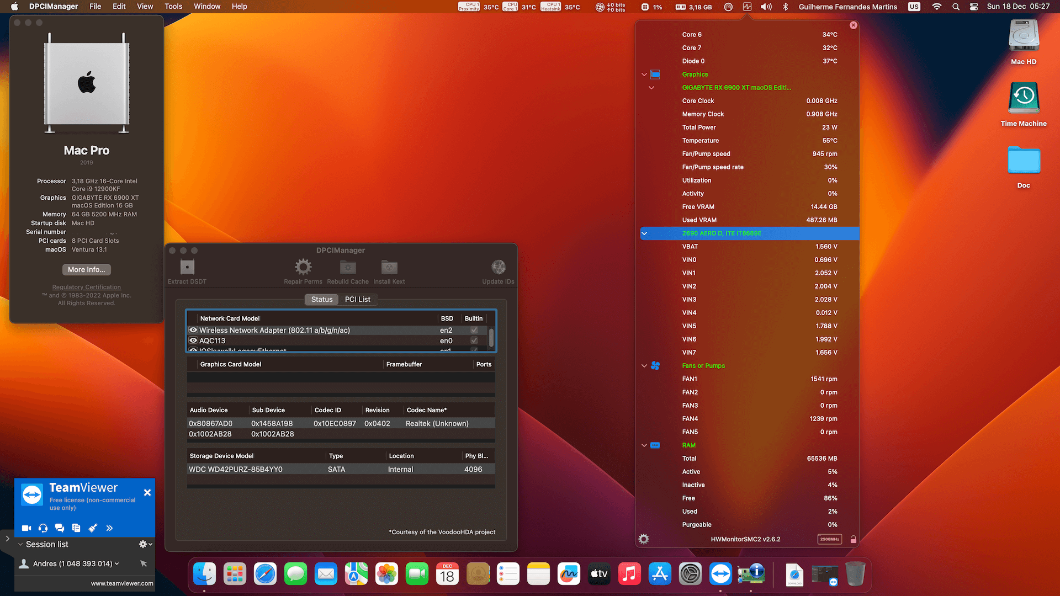Open HWMonitorSMC2 settings gear icon
Image resolution: width=1060 pixels, height=596 pixels.
pyautogui.click(x=644, y=539)
